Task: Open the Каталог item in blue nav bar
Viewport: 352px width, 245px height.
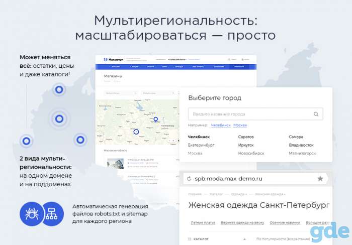Action: [115, 67]
